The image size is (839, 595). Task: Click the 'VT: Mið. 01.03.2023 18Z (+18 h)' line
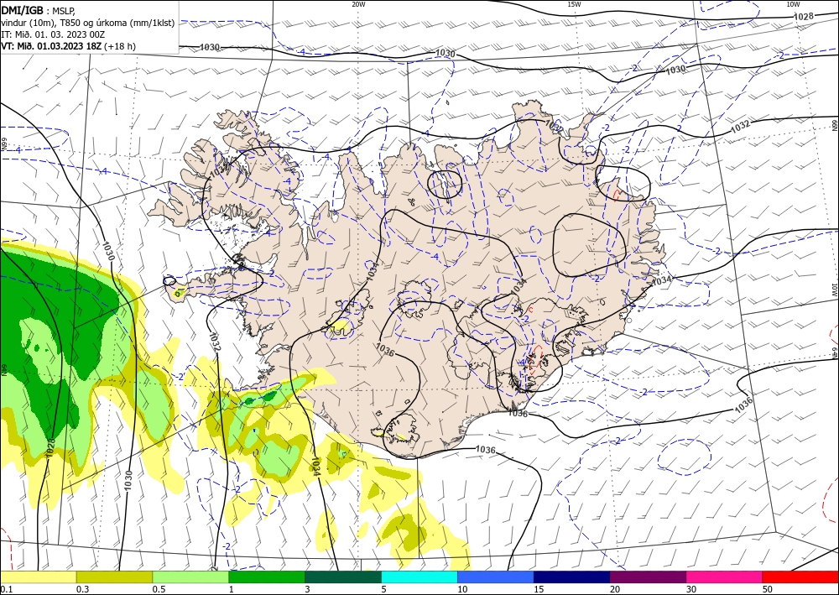point(69,46)
